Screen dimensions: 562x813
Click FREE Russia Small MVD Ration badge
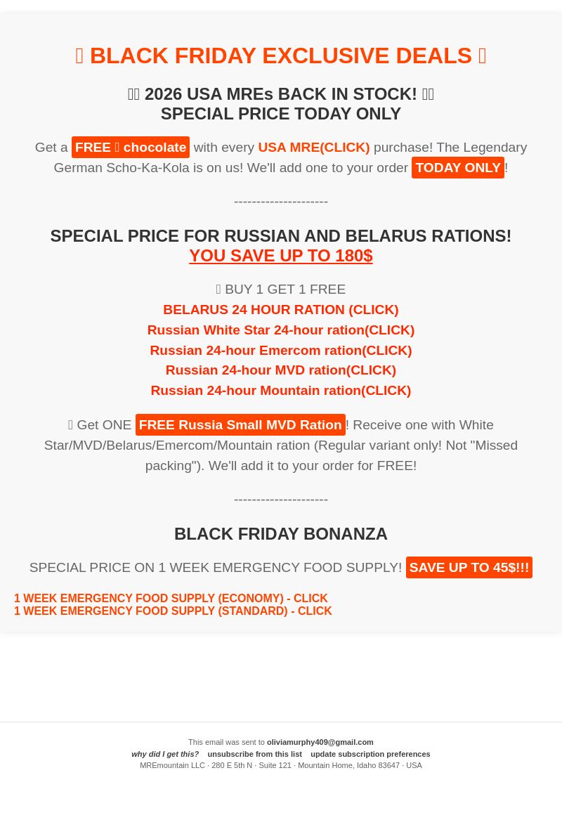[240, 424]
